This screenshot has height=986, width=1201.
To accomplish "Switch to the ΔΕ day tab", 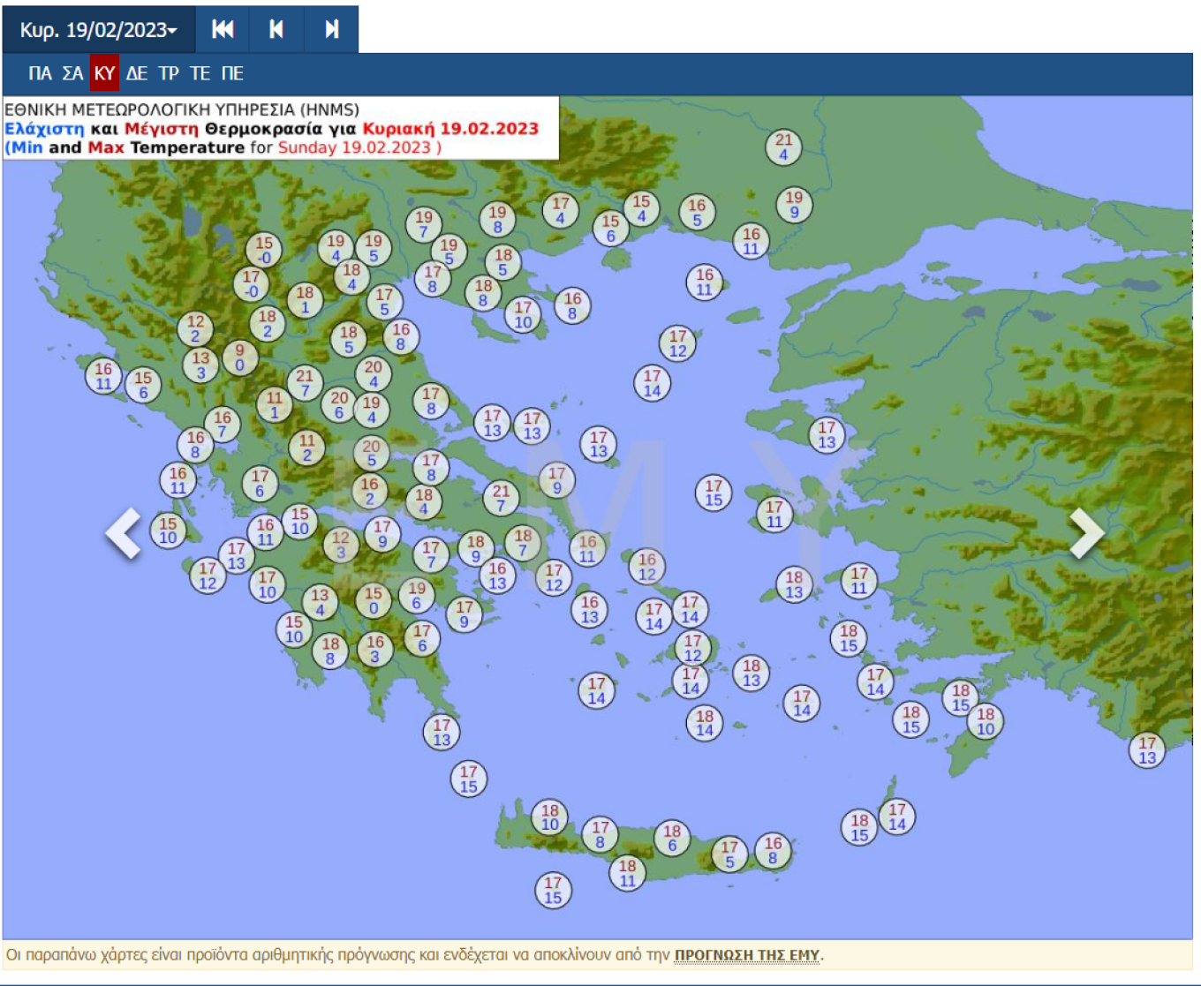I will [136, 73].
